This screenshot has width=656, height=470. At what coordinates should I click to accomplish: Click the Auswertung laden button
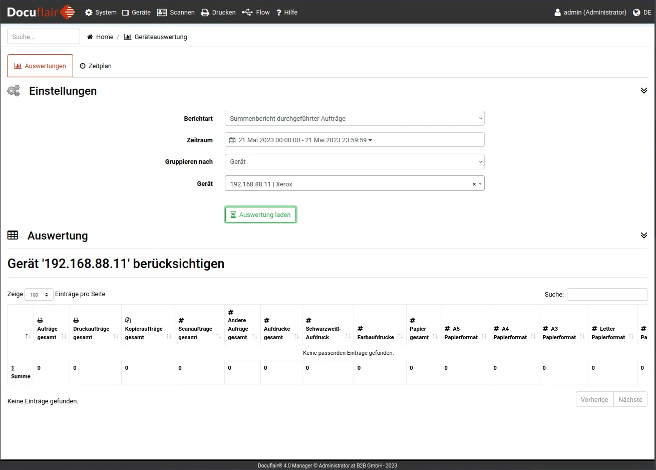click(x=260, y=215)
